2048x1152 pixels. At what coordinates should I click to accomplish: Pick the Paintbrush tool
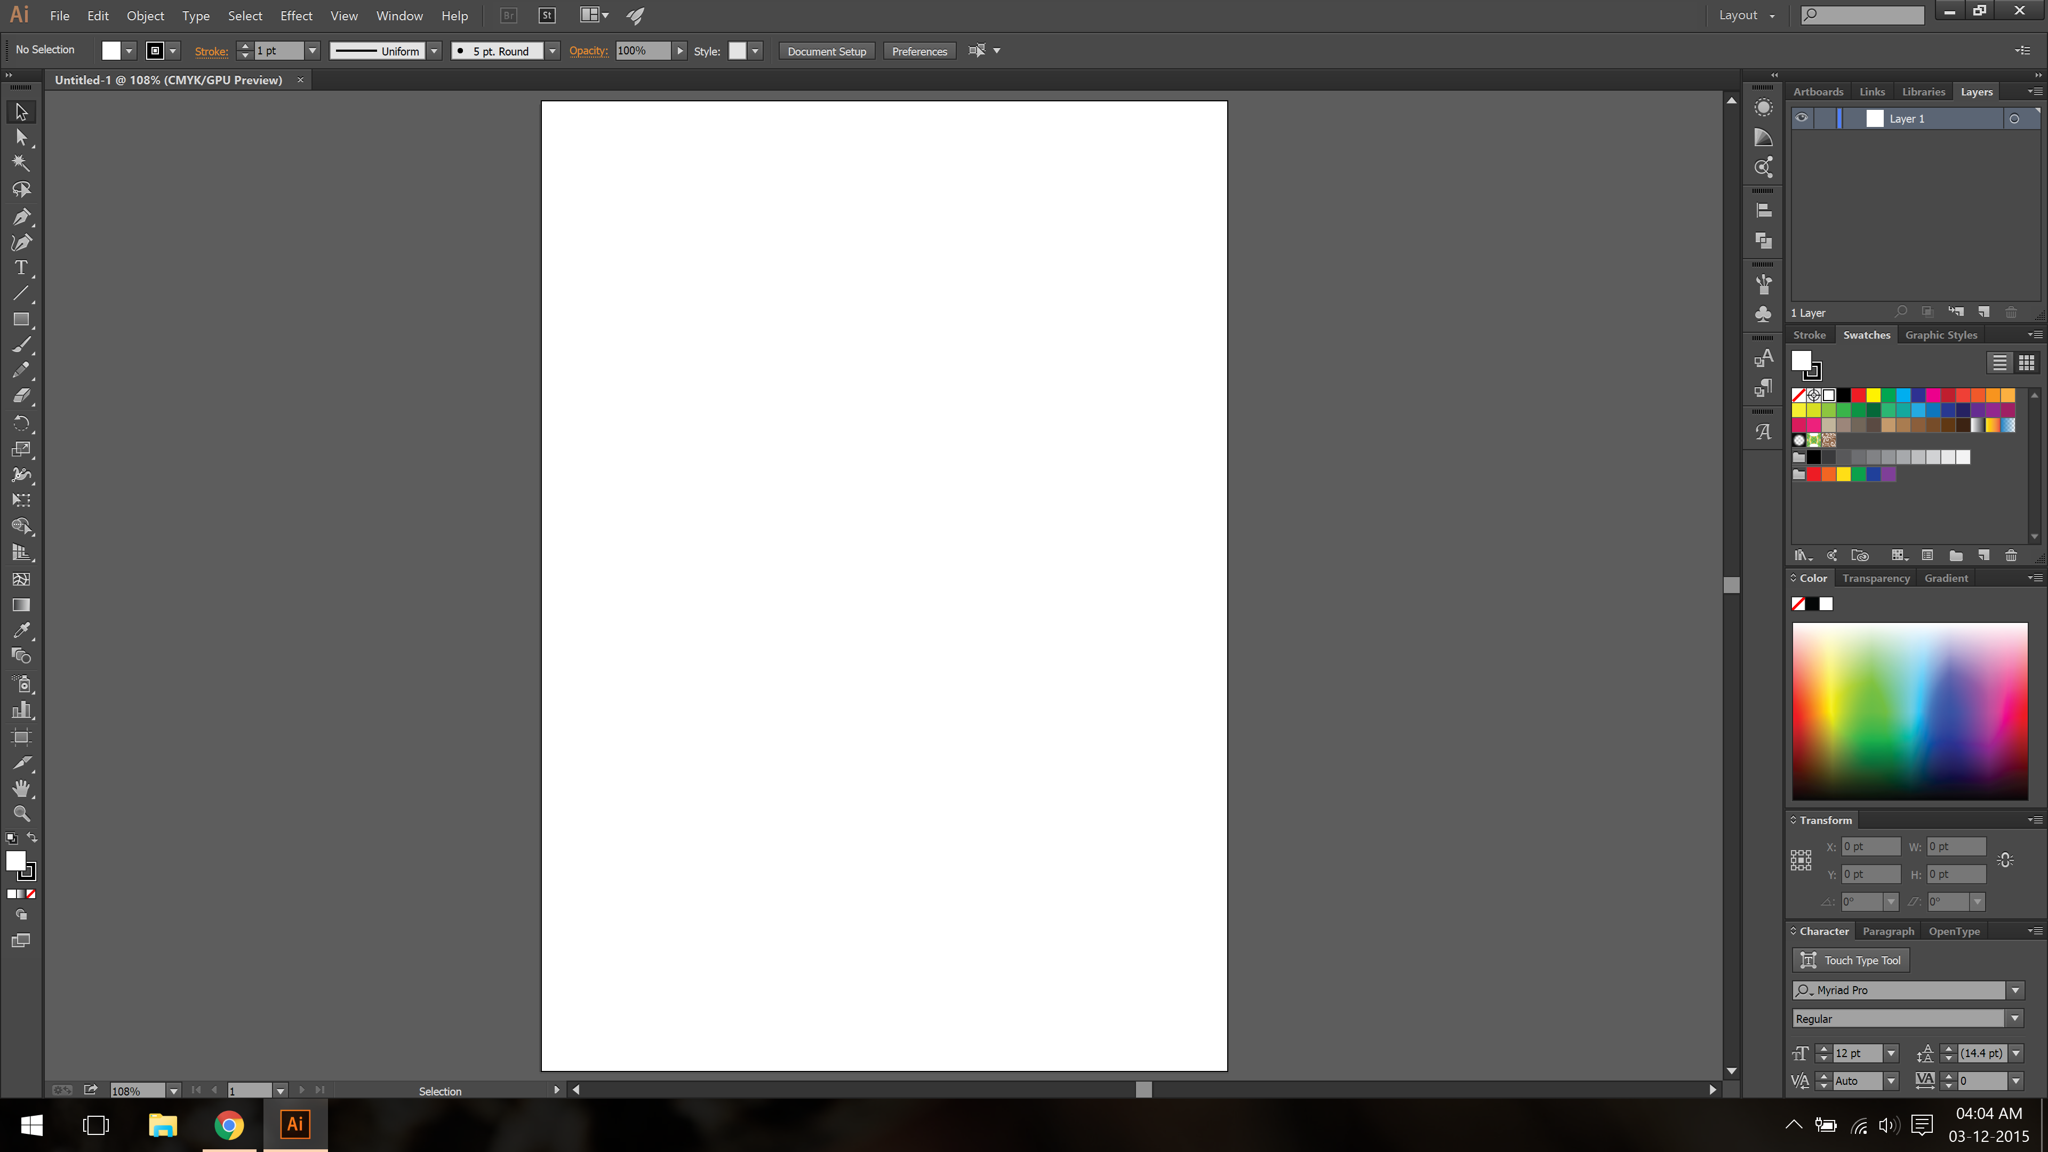click(x=21, y=345)
